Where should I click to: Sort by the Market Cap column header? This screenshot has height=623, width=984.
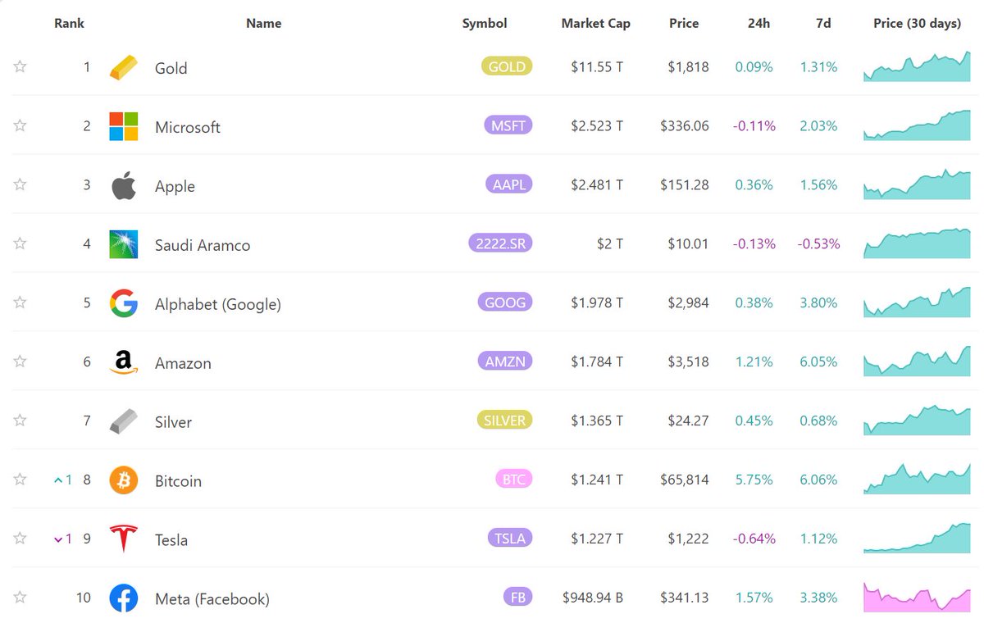click(596, 23)
